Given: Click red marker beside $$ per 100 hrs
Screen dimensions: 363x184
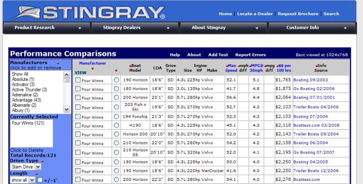Looking at the screenshot, I should 278,66.
